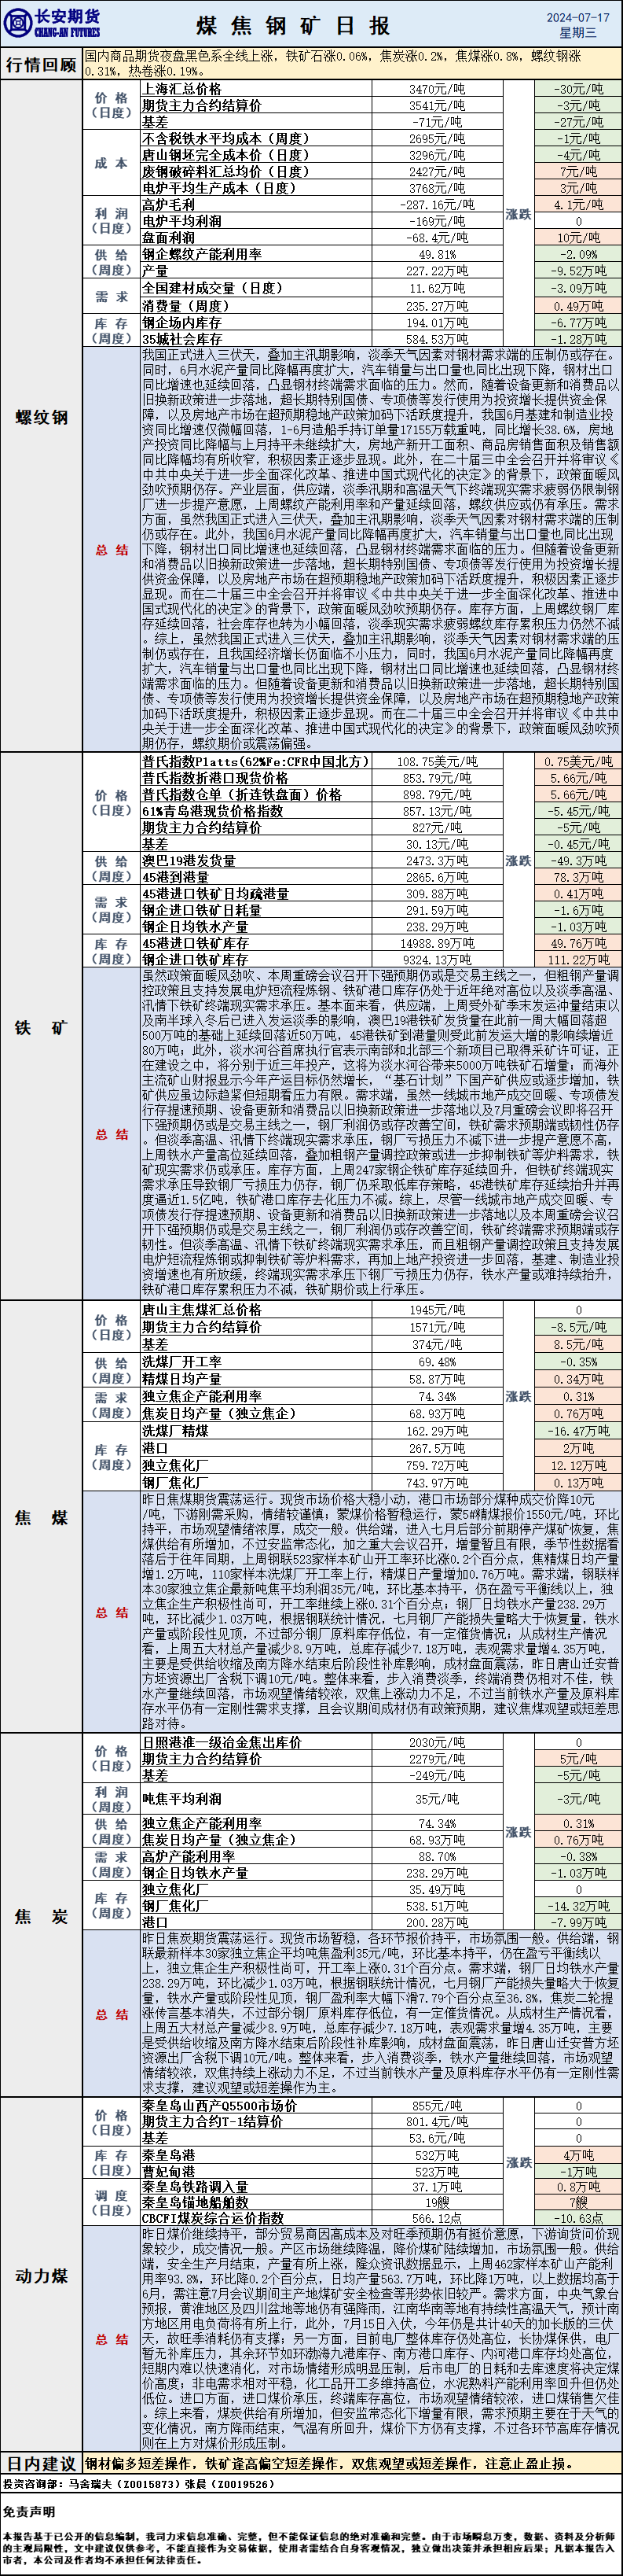Click the 焦煤 section label
This screenshot has width=623, height=2576.
[41, 1517]
